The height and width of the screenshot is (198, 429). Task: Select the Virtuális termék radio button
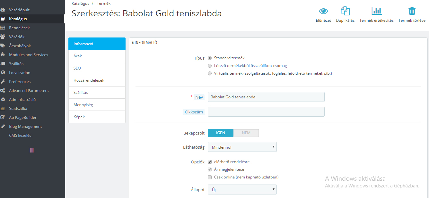click(x=210, y=73)
